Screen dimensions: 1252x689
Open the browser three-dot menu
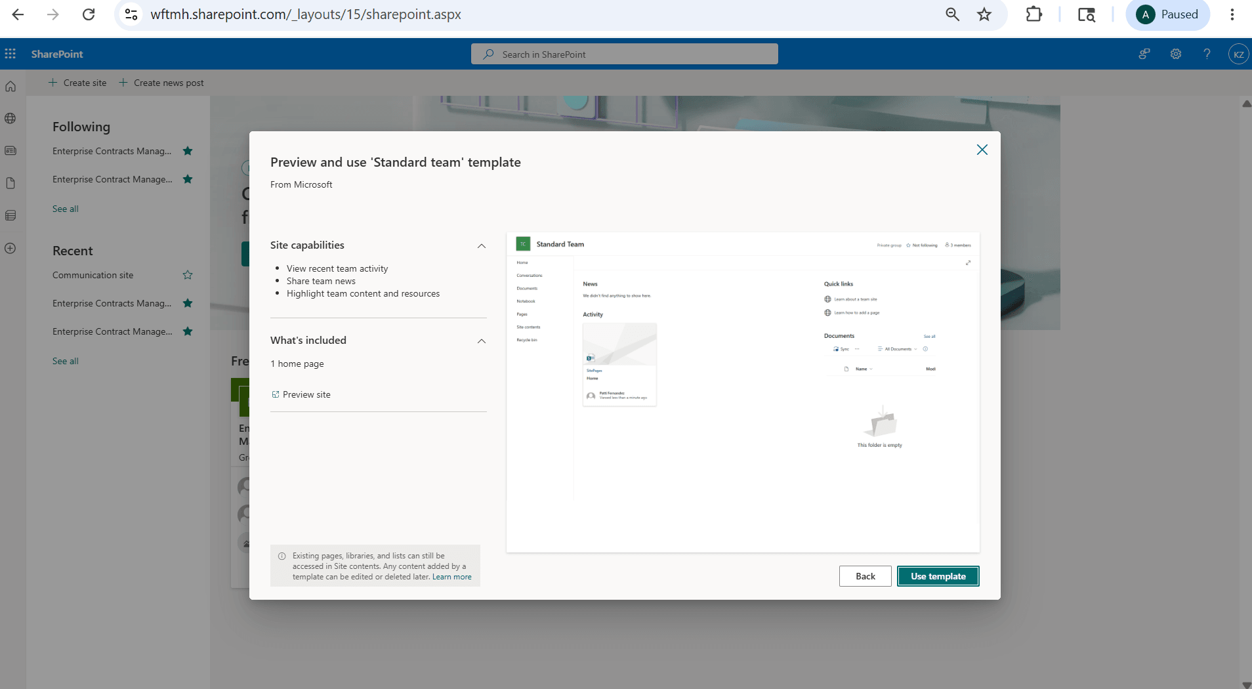1232,14
